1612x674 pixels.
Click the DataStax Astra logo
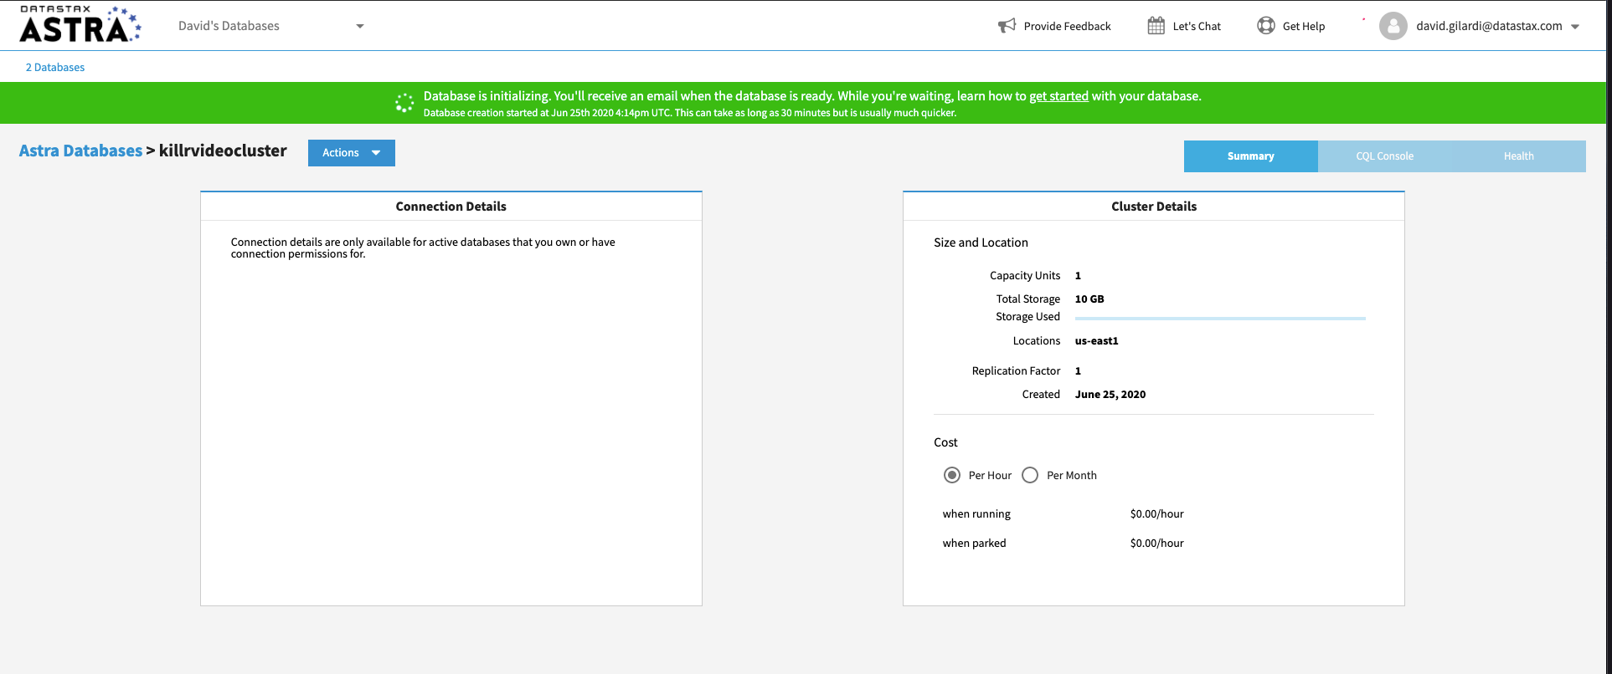pos(80,24)
